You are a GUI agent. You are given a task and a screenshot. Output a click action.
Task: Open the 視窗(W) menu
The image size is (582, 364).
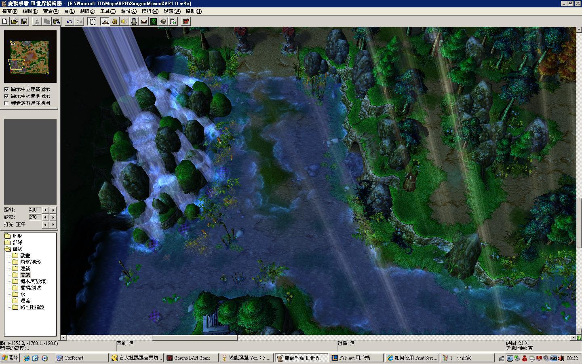(172, 11)
